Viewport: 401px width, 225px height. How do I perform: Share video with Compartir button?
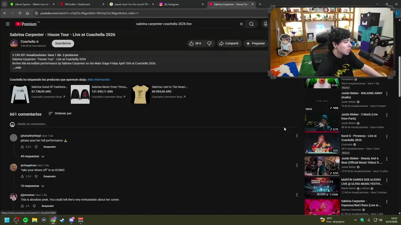229,43
